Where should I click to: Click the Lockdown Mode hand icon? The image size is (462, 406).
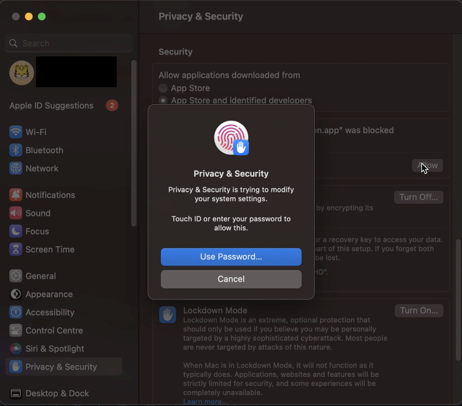click(167, 315)
